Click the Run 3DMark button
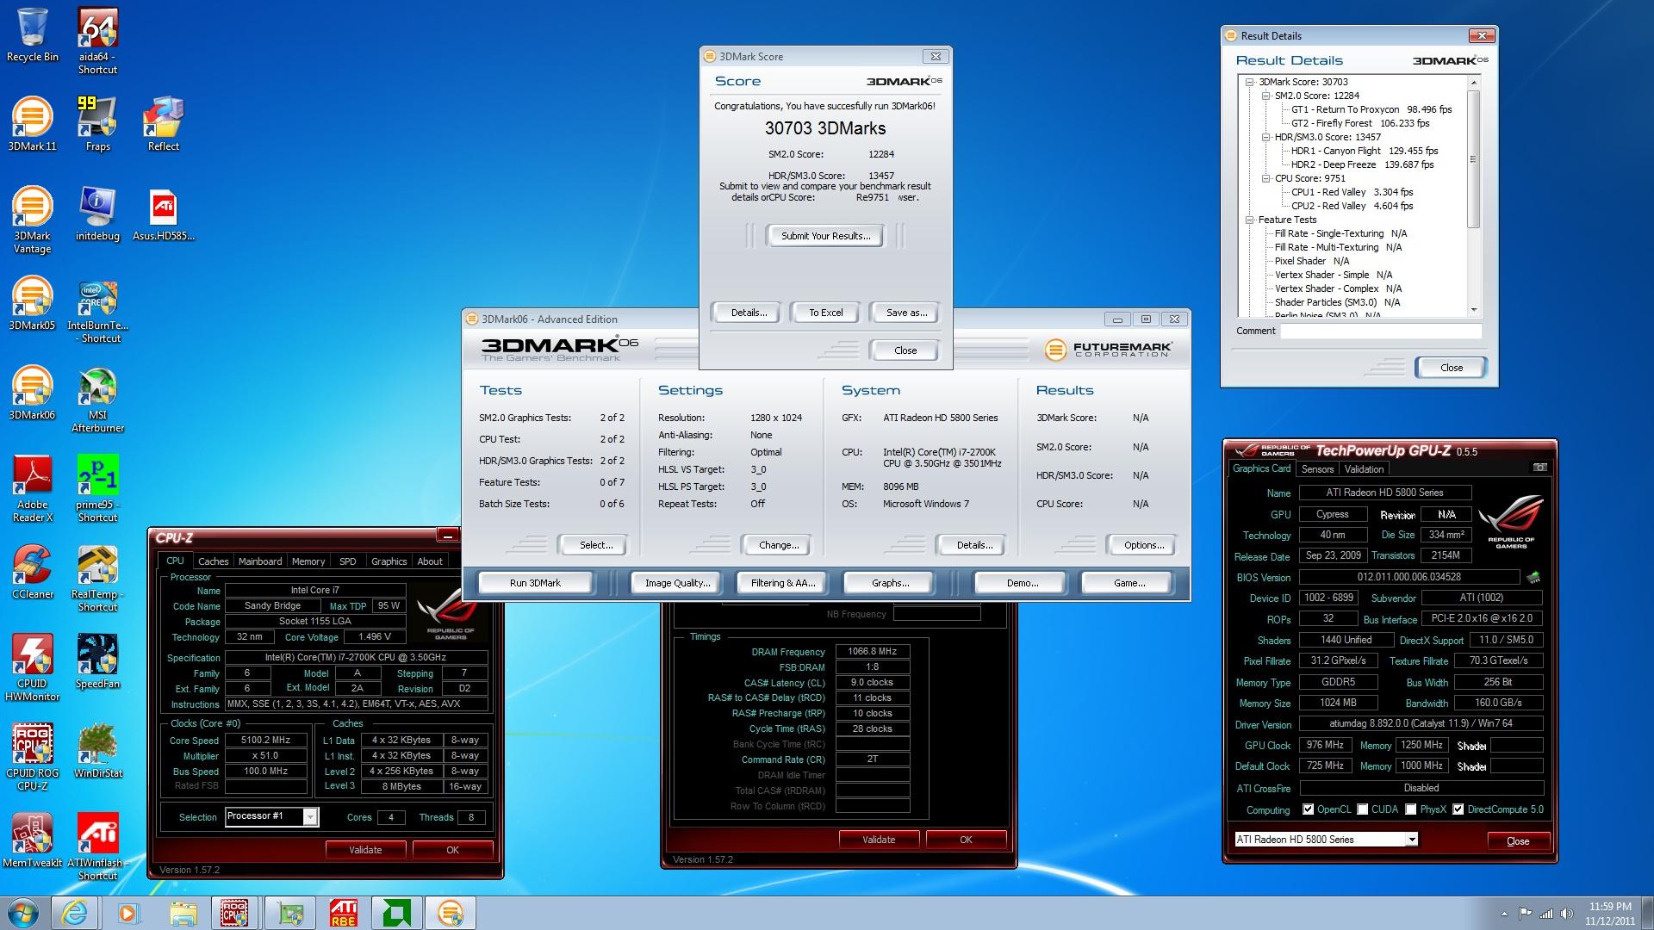This screenshot has height=930, width=1654. [x=535, y=583]
